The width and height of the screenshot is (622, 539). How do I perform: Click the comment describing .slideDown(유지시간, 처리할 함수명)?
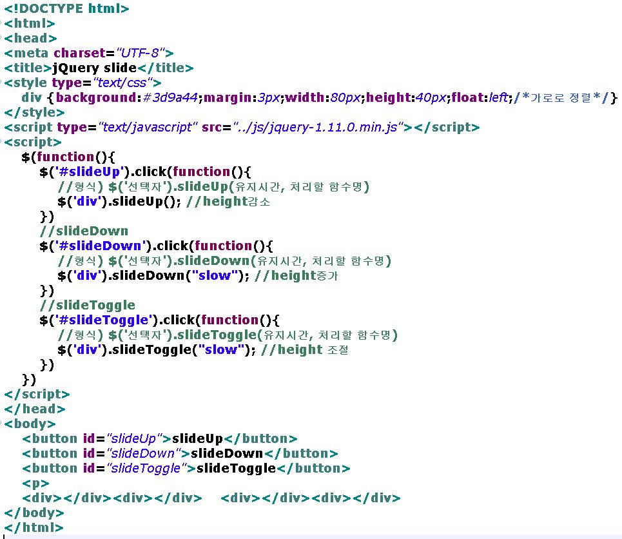224,260
